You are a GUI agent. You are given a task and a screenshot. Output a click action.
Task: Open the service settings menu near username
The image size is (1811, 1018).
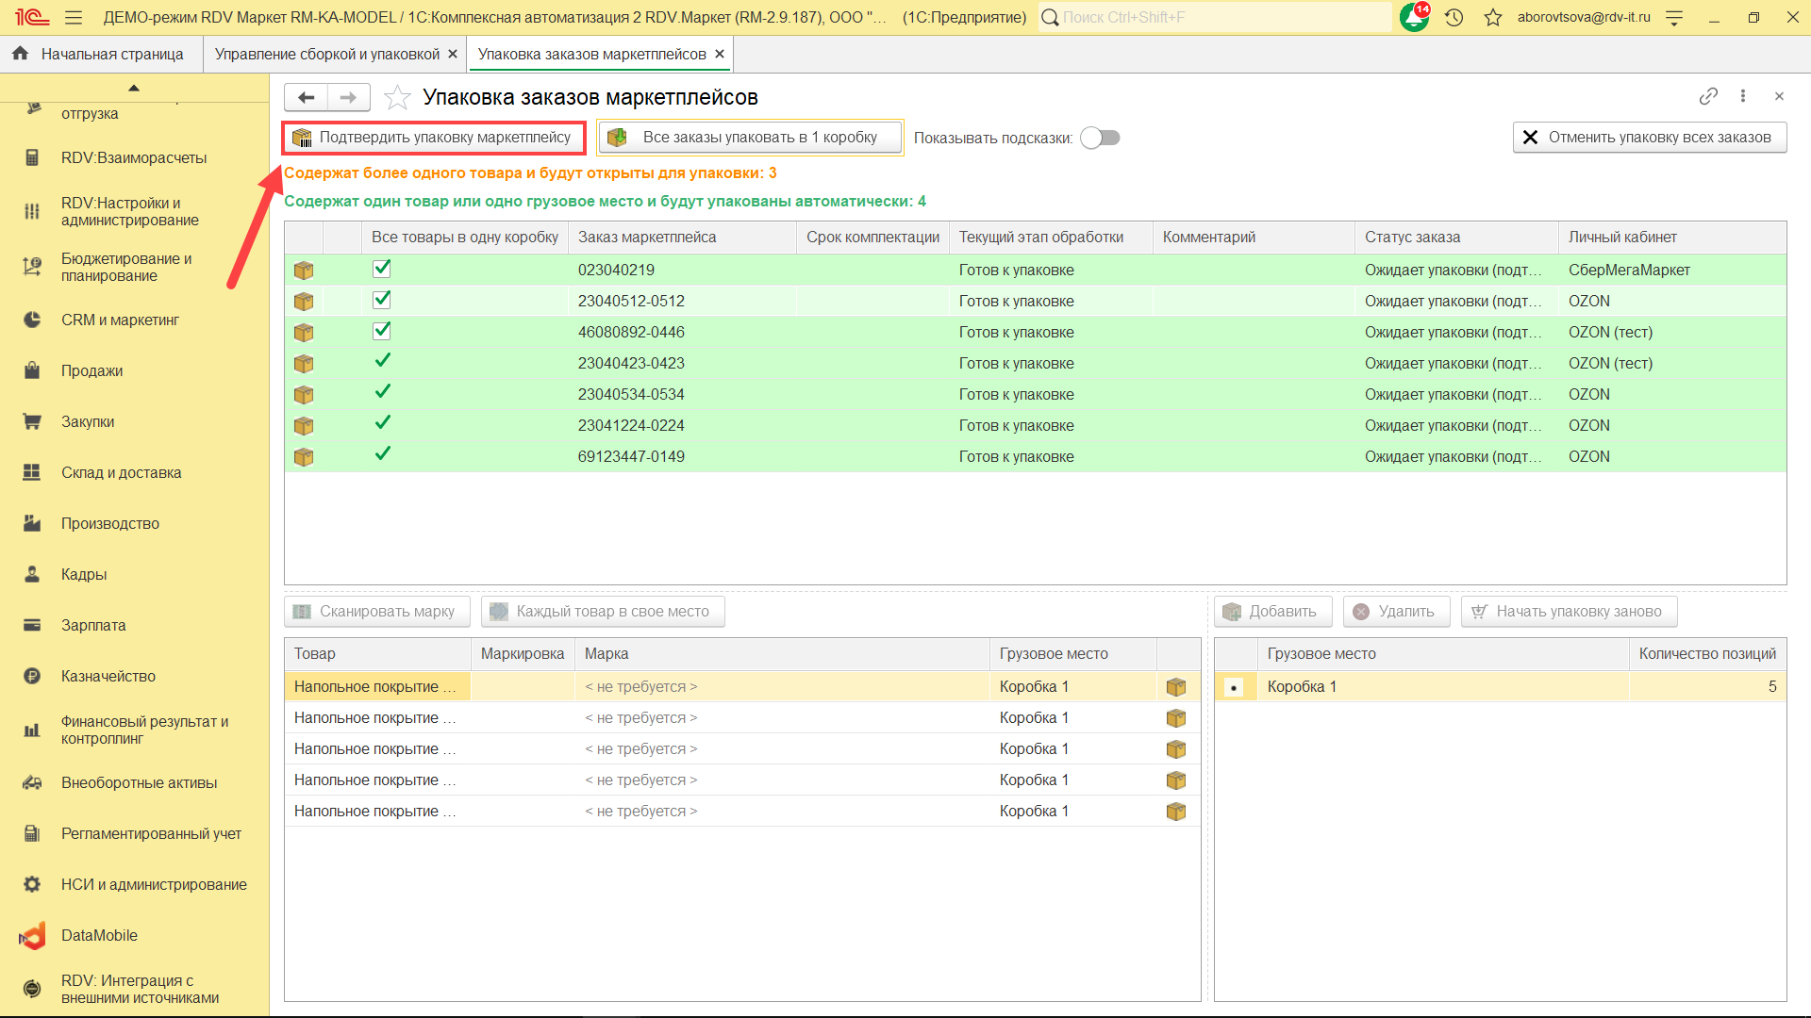click(1674, 17)
